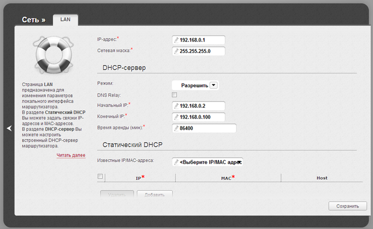Screen dimensions: 373x229
Task: Click the Host column header
Action: (x=322, y=178)
